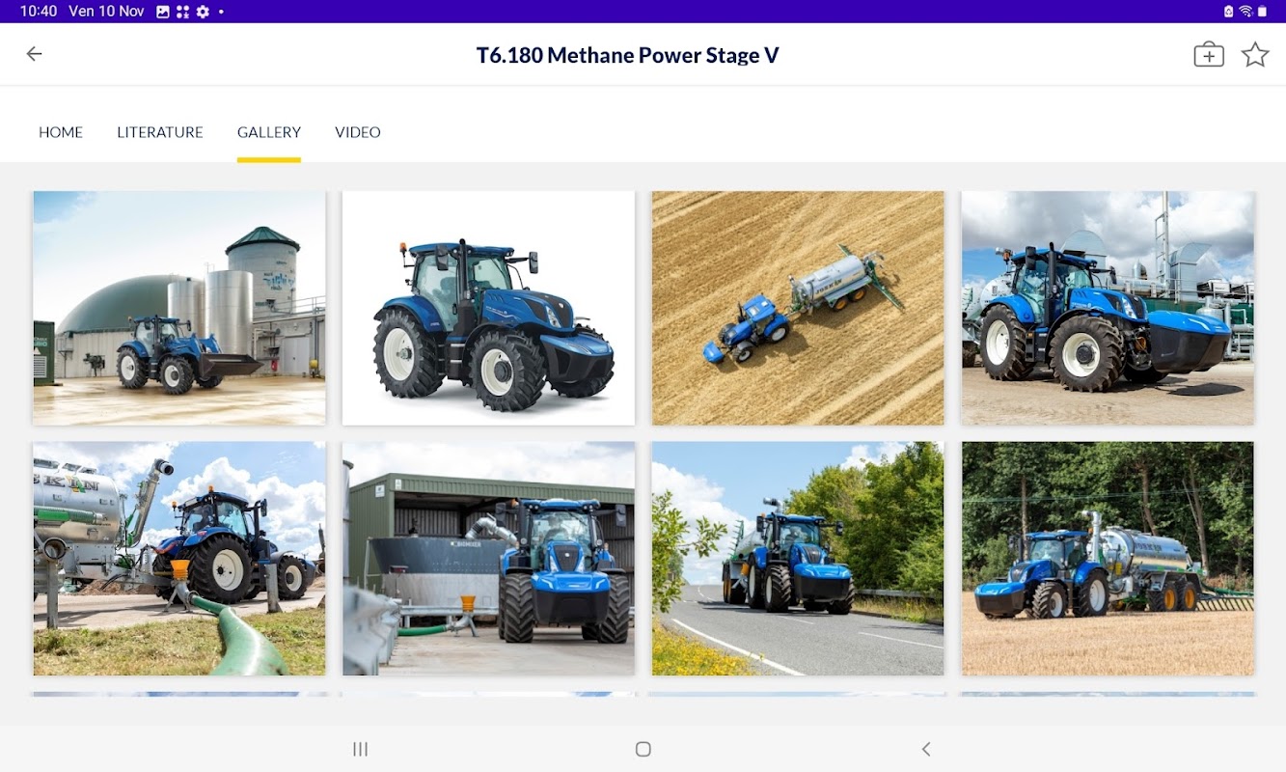
Task: Switch to the VIDEO tab
Action: pyautogui.click(x=358, y=132)
